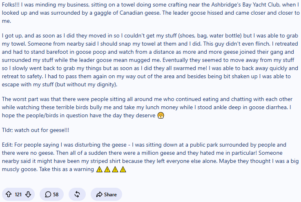
Task: Open the 58 comments count
Action: [56, 195]
